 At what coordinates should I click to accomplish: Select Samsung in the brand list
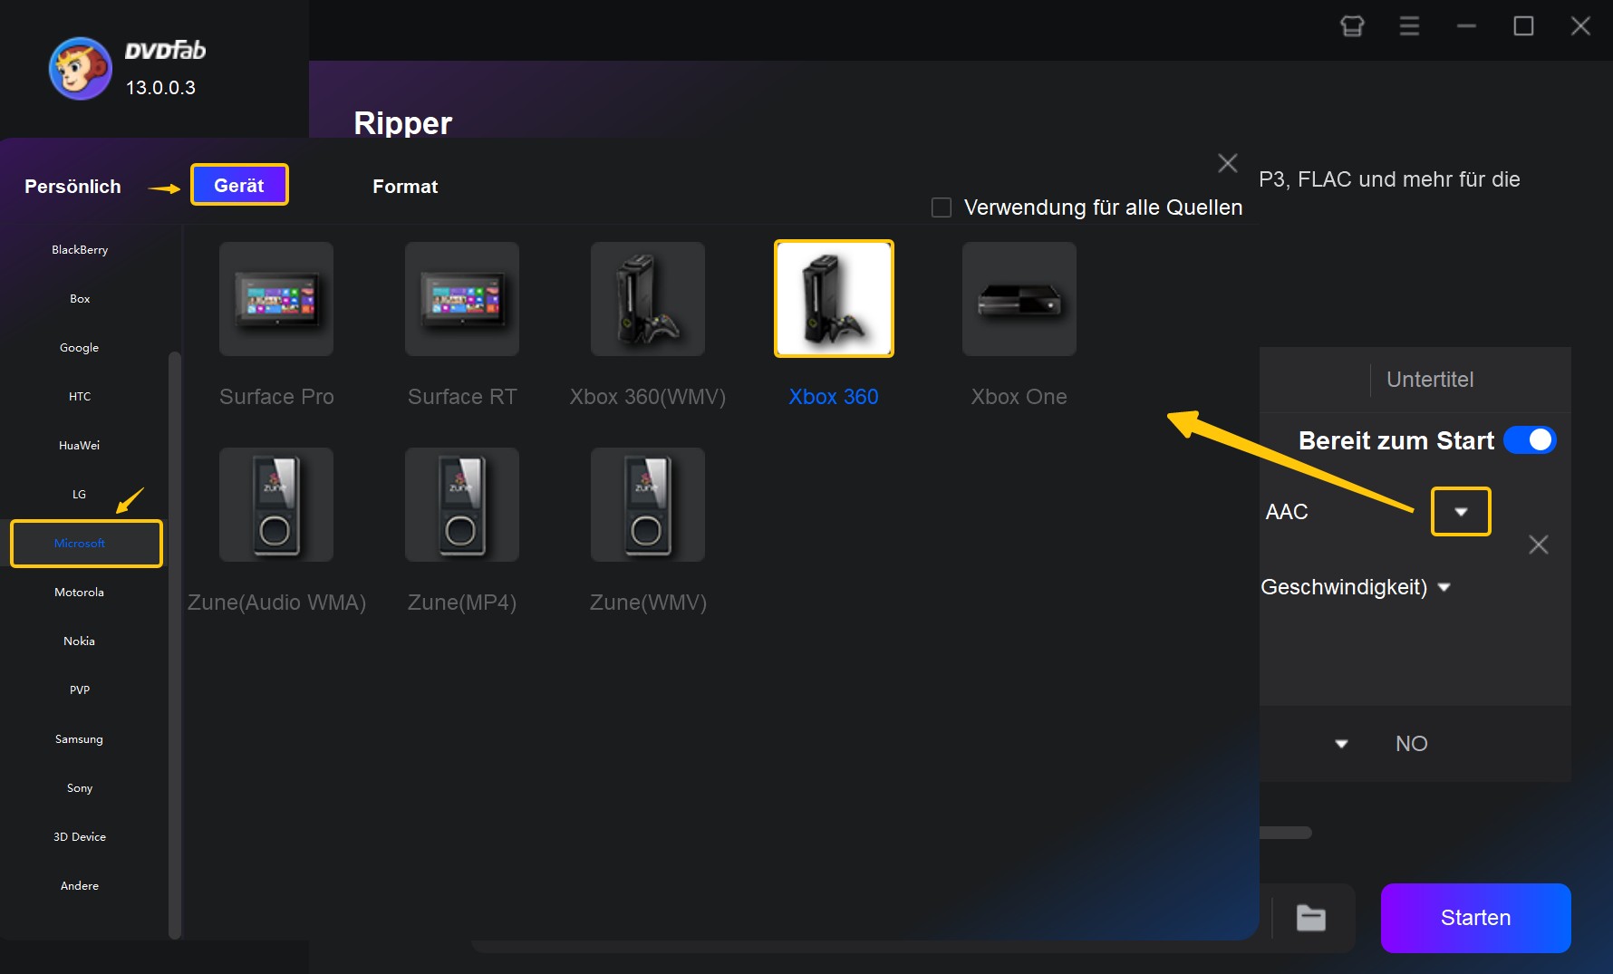[x=80, y=739]
